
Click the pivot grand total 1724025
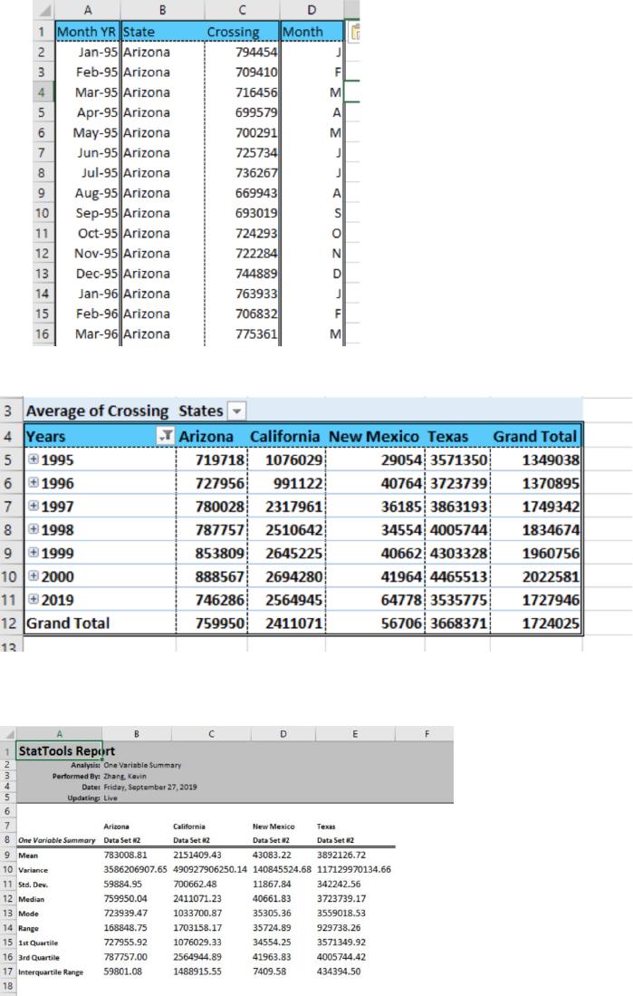coord(551,624)
